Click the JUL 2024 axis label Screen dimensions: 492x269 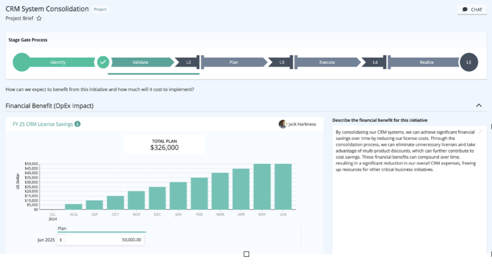pos(52,217)
